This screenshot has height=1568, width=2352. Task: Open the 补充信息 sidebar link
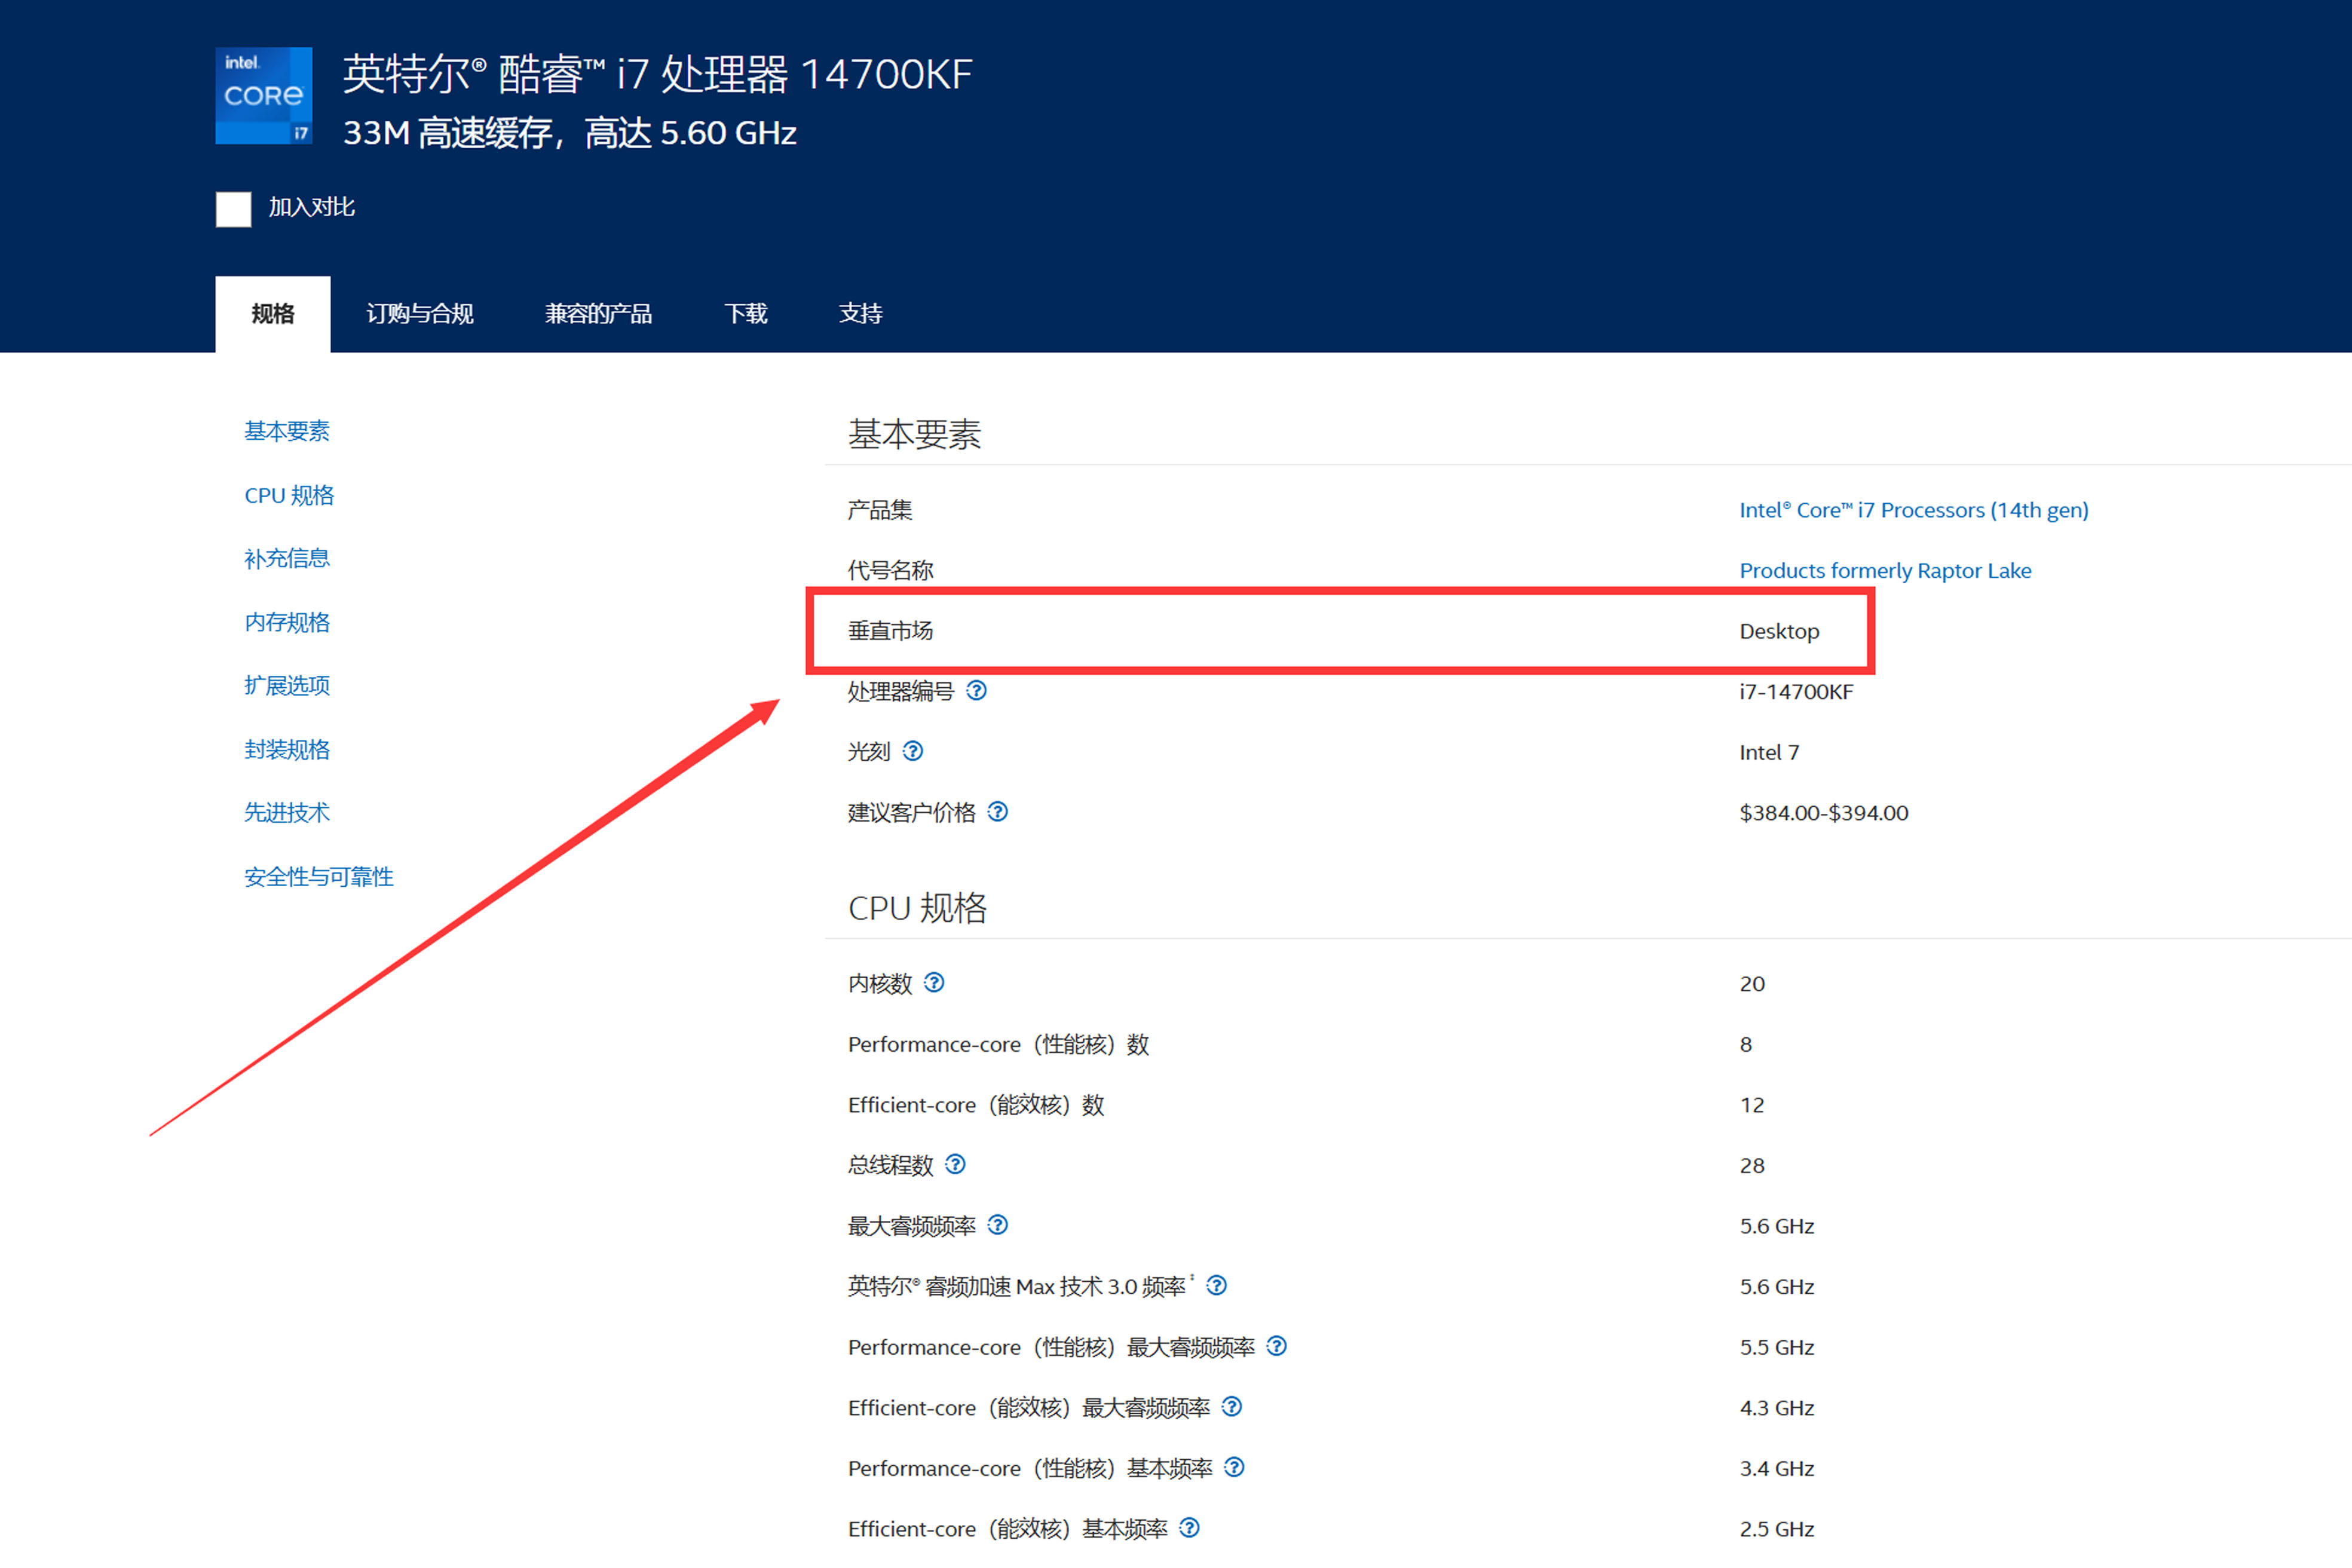(287, 558)
